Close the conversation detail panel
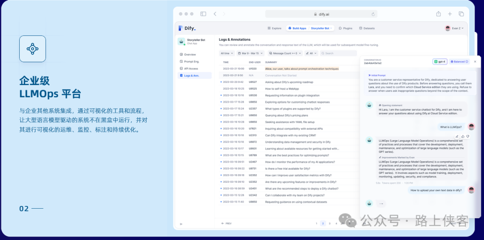The height and width of the screenshot is (240, 484). [475, 62]
